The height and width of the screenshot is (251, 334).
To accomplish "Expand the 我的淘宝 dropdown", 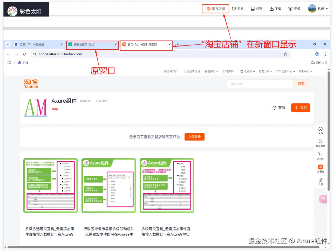I will [211, 71].
